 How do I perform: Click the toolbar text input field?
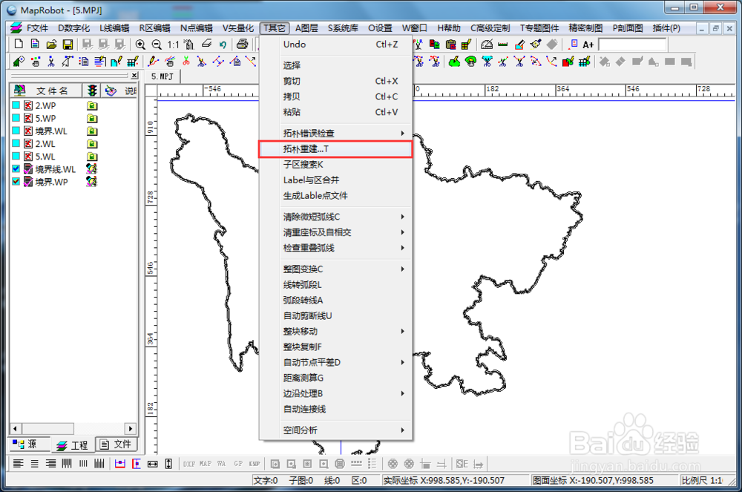click(x=632, y=45)
